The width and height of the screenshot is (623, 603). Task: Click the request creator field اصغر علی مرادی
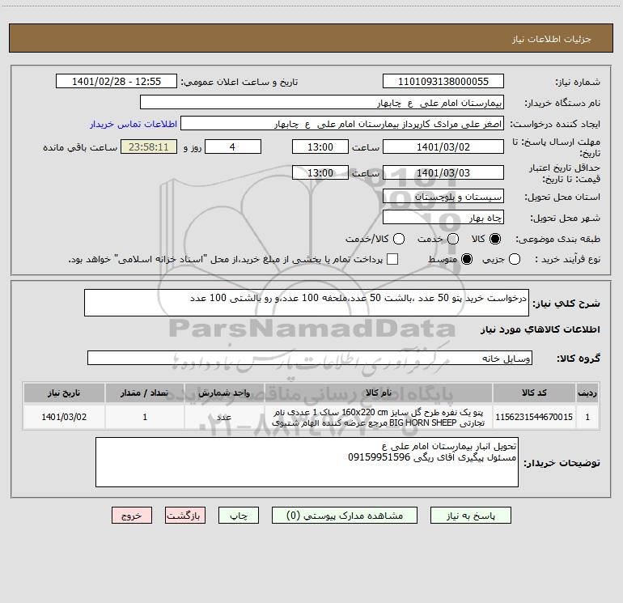[x=342, y=124]
